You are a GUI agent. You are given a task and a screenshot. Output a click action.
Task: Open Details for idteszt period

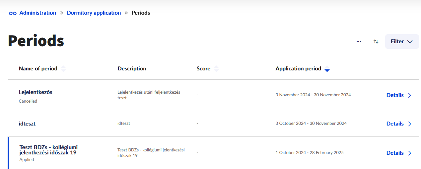(395, 124)
